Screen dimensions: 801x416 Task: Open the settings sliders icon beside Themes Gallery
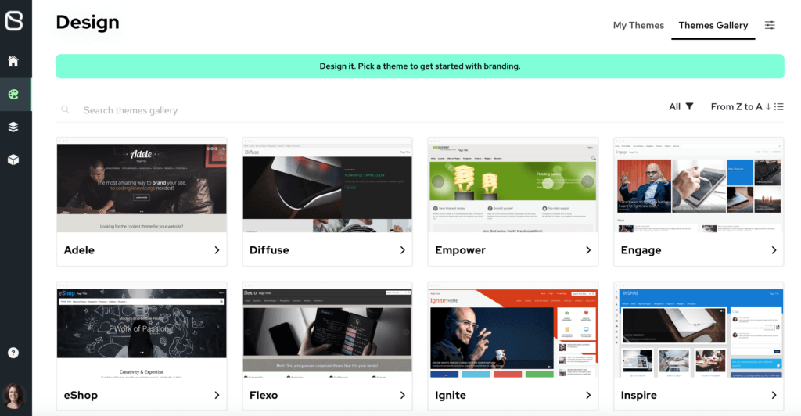pyautogui.click(x=770, y=25)
